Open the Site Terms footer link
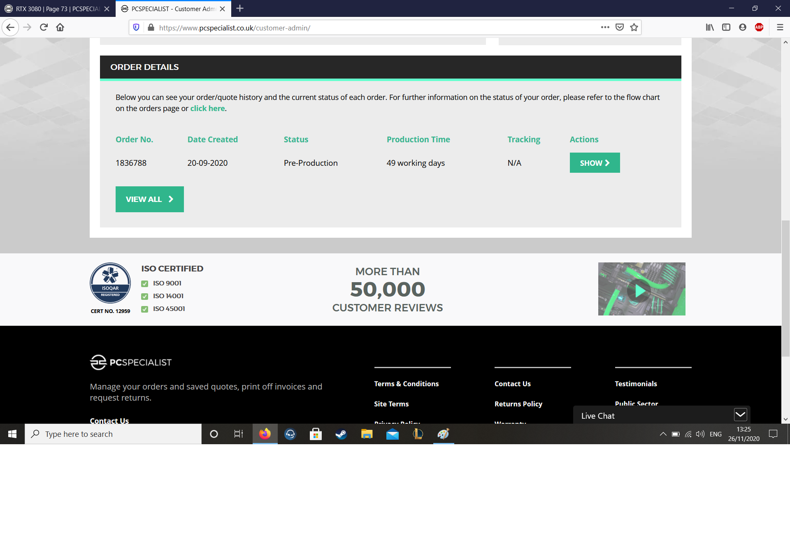The image size is (790, 538). pyautogui.click(x=391, y=404)
